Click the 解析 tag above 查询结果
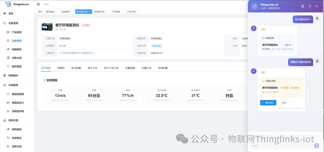Viewport: 324px width, 152px height. tap(263, 29)
